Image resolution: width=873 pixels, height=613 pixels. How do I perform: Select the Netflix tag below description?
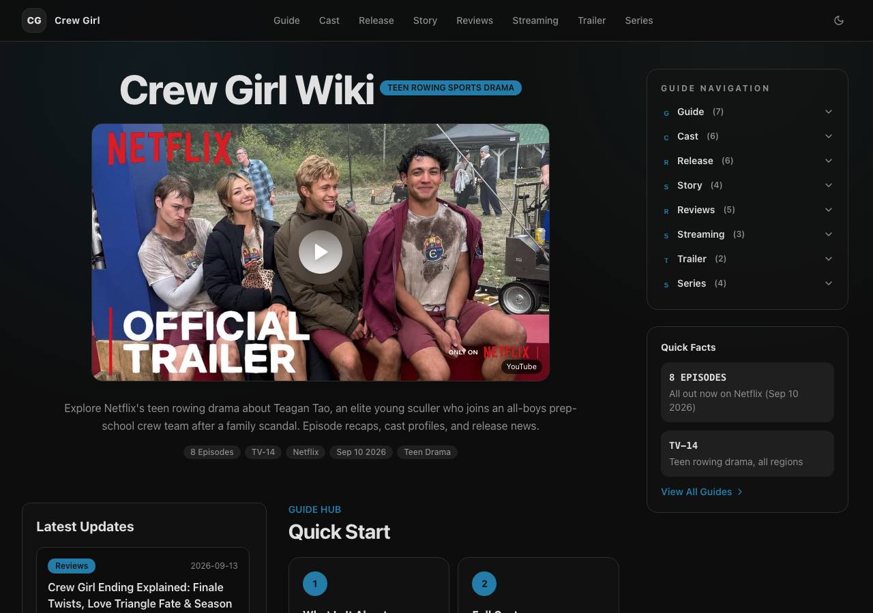(x=306, y=452)
